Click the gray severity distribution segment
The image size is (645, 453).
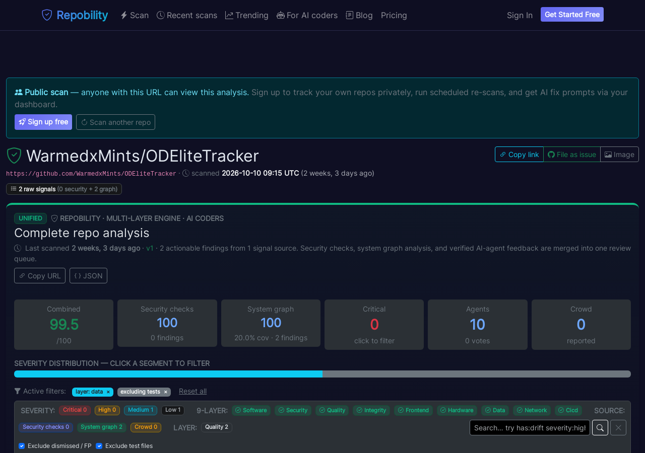[x=477, y=374]
